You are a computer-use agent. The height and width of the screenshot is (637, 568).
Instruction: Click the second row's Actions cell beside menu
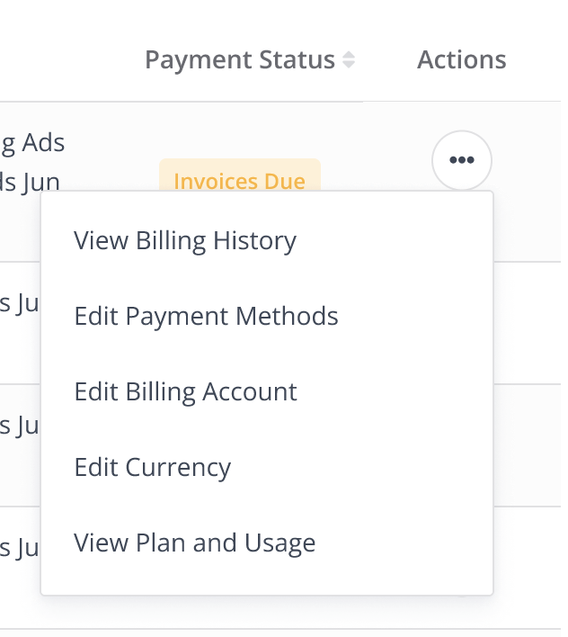(x=527, y=323)
